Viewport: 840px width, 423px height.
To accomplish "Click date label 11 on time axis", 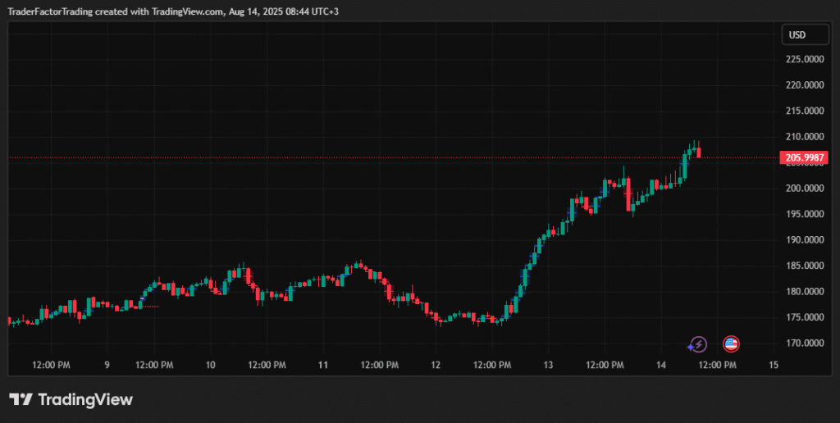I will point(322,365).
